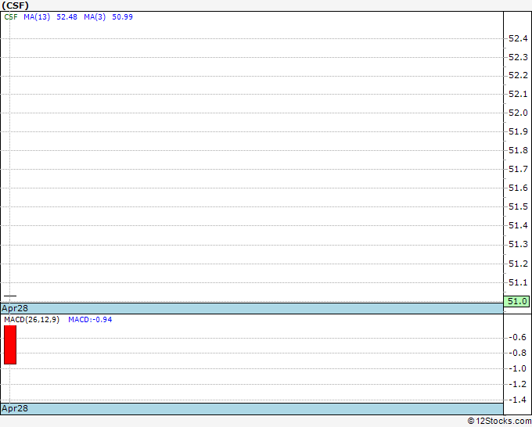Click the 51.1 price axis label
This screenshot has width=532, height=427.
(x=518, y=282)
